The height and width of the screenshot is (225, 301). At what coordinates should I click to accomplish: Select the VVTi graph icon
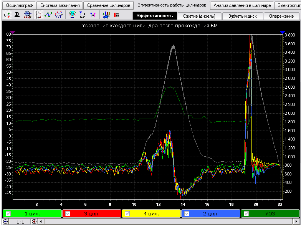pos(59,15)
